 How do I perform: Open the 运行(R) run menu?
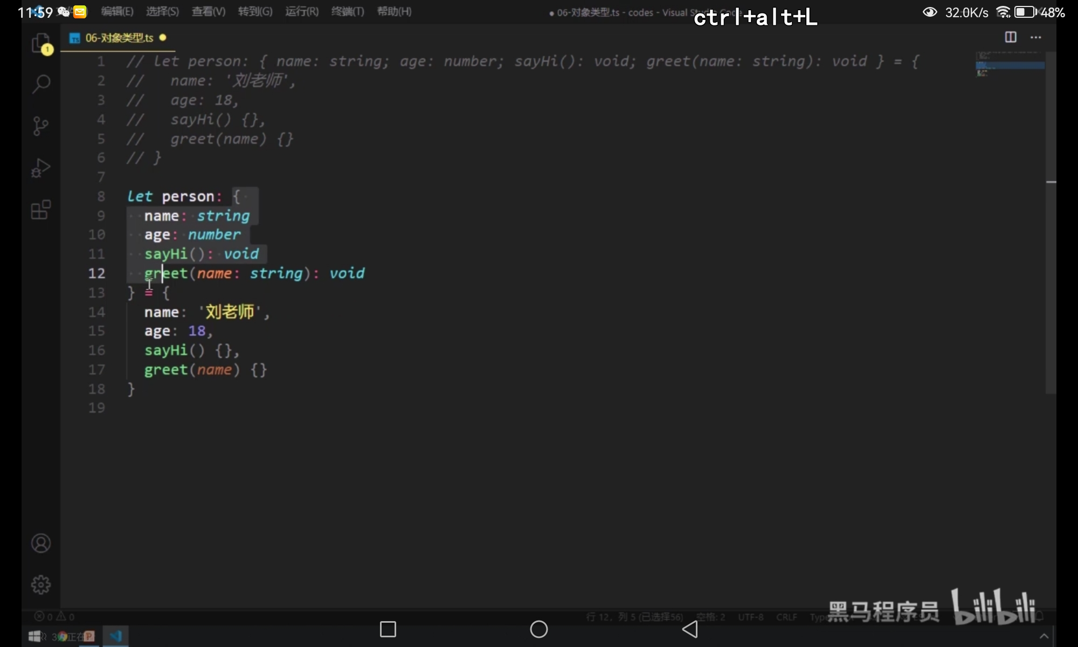pyautogui.click(x=301, y=11)
